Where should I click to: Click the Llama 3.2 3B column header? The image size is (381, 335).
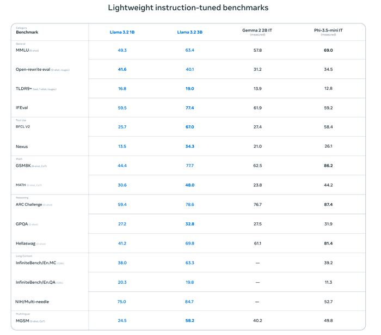[x=189, y=32]
